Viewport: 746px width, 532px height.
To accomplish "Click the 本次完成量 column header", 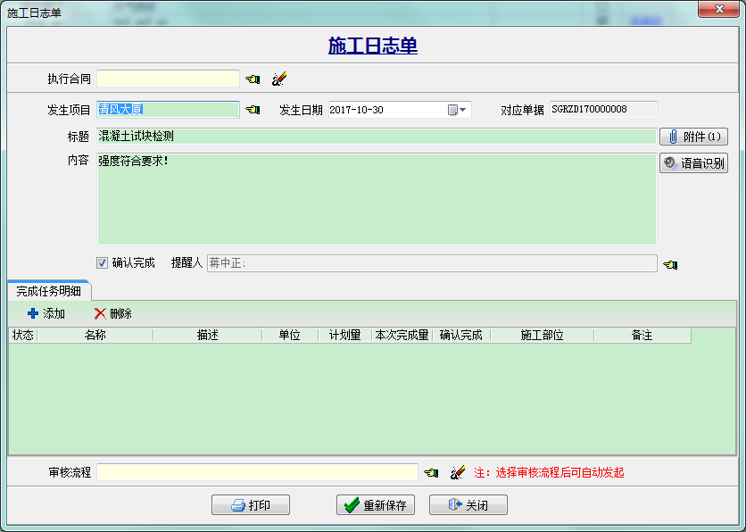I will 402,336.
